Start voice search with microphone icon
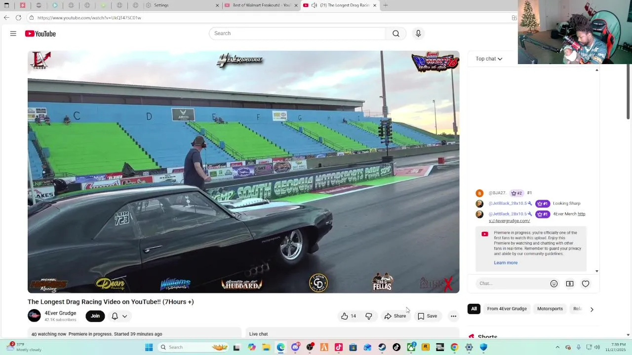This screenshot has width=632, height=355. [418, 34]
